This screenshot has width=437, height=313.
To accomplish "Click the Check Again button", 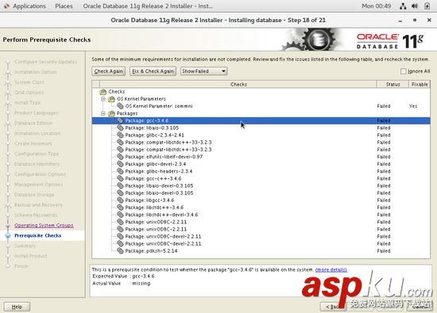I will (x=108, y=71).
